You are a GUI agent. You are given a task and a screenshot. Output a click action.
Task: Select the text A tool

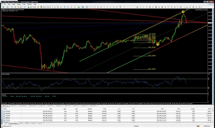(143, 7)
